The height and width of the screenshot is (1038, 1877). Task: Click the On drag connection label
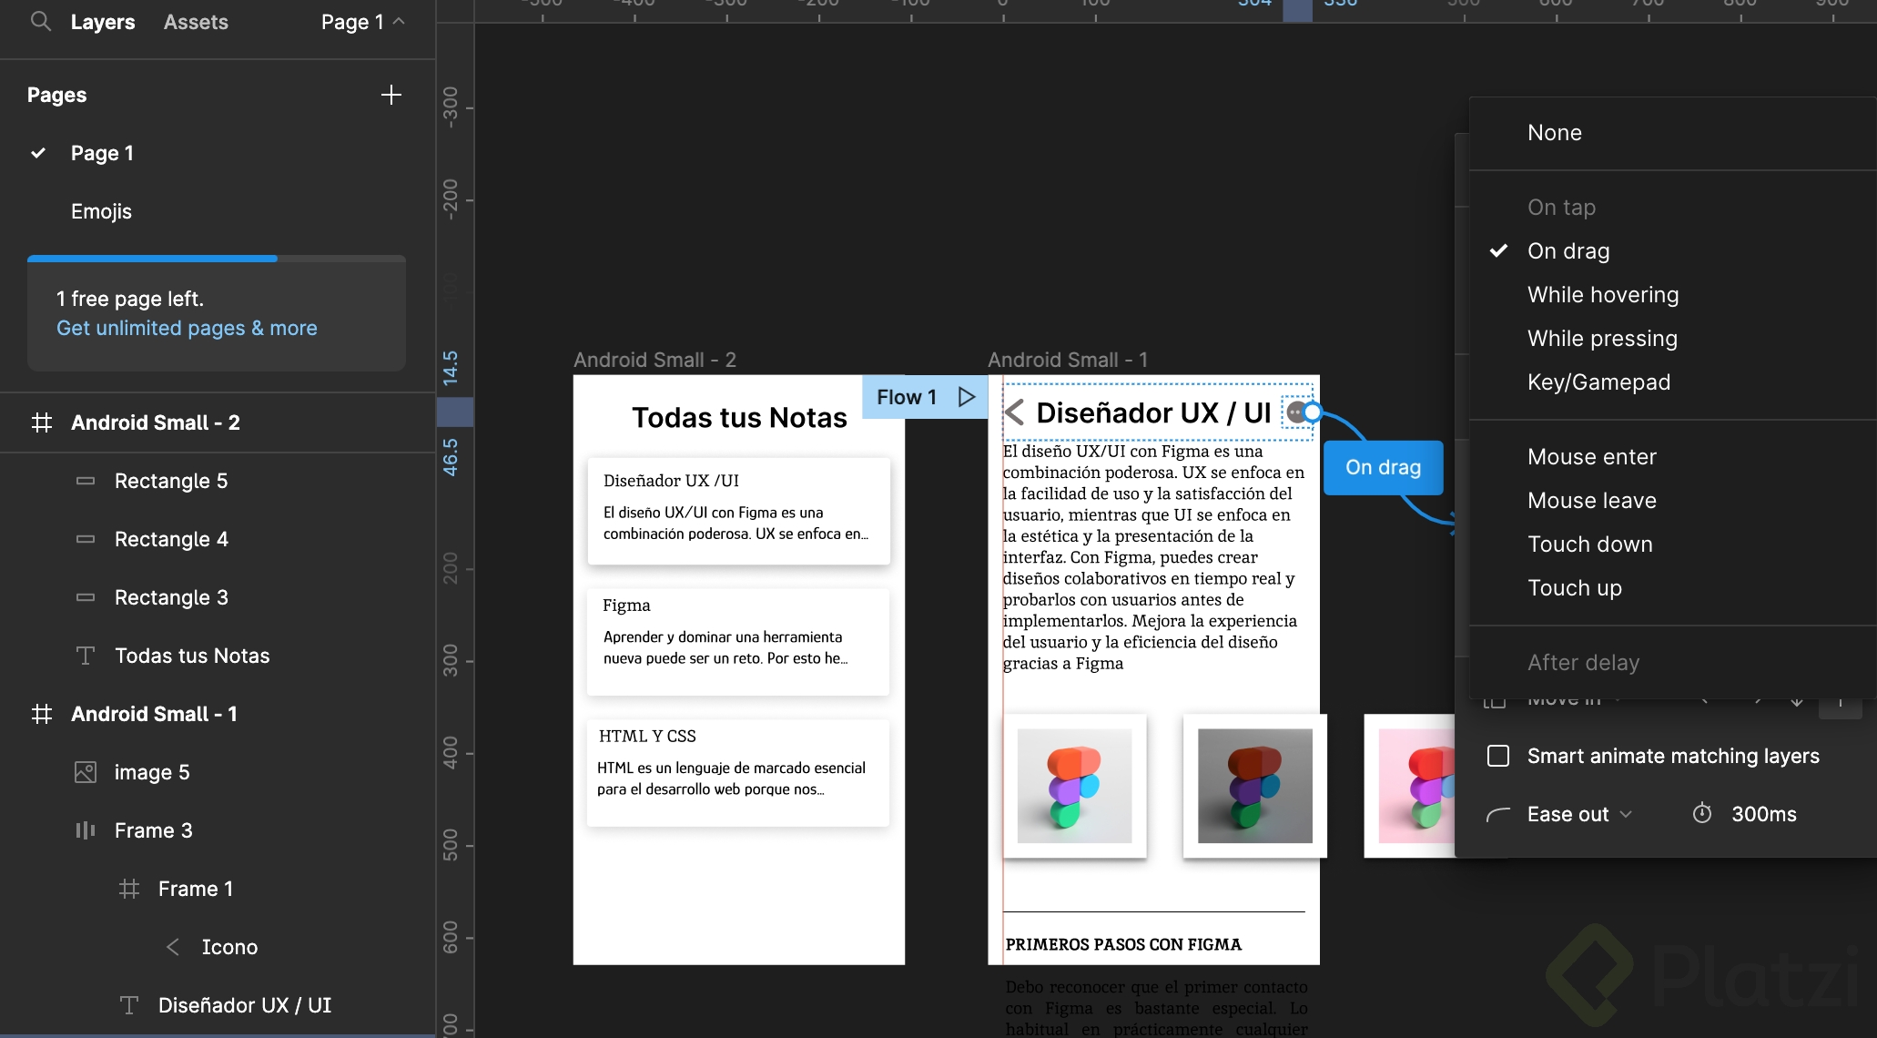point(1383,467)
